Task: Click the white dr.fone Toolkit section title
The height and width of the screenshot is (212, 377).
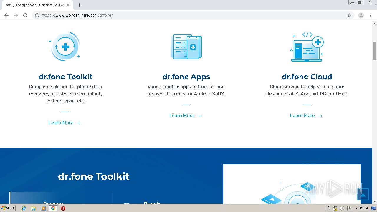Action: click(x=94, y=176)
